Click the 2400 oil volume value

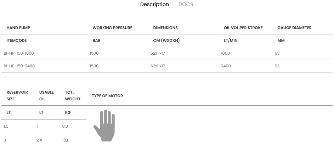(x=226, y=66)
